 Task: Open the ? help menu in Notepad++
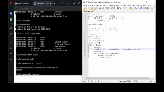(150, 5)
